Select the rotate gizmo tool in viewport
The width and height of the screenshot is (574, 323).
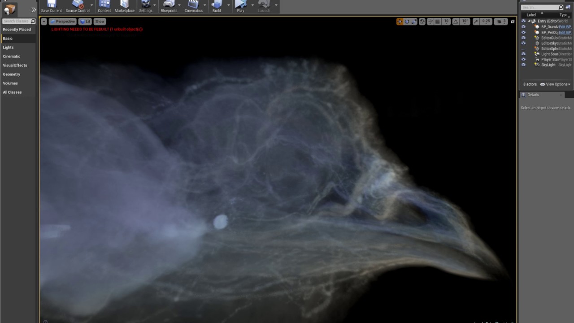click(x=407, y=22)
